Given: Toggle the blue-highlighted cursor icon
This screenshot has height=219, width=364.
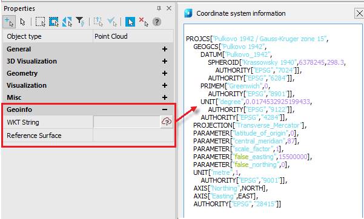Looking at the screenshot, I should coord(130,22).
